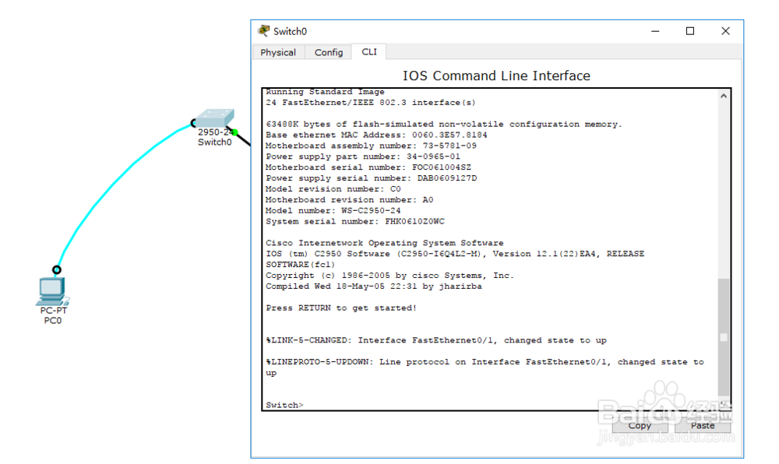This screenshot has height=464, width=779.
Task: Click the '%LINK-5-CHANGED' message line
Action: [x=435, y=340]
